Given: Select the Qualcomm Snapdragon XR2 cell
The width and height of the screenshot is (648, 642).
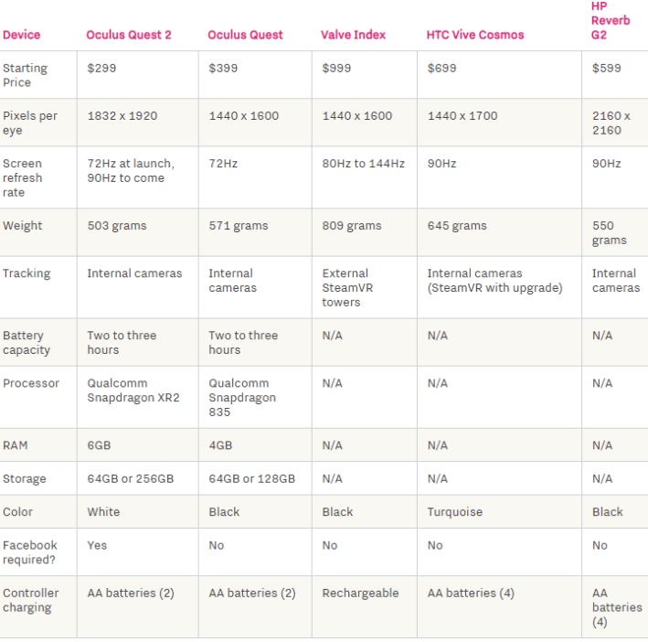Looking at the screenshot, I should pyautogui.click(x=133, y=391).
